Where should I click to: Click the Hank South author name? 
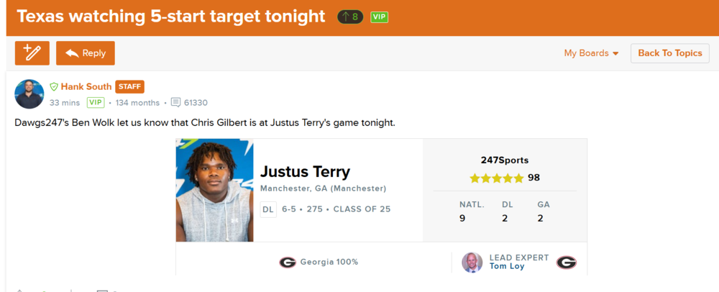pyautogui.click(x=86, y=86)
